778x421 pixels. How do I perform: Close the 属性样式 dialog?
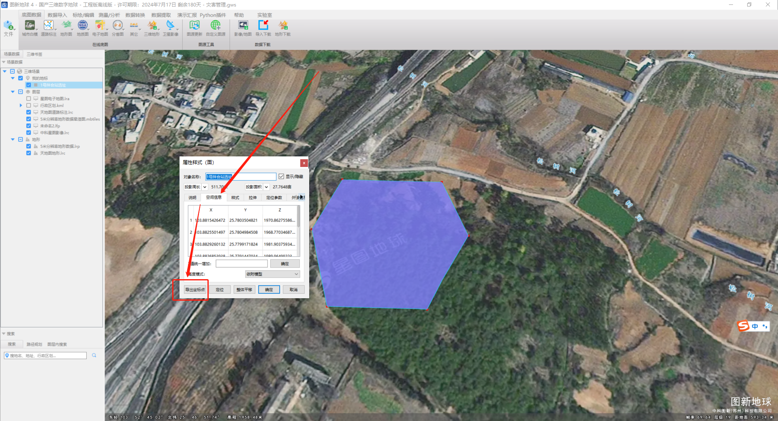[304, 163]
